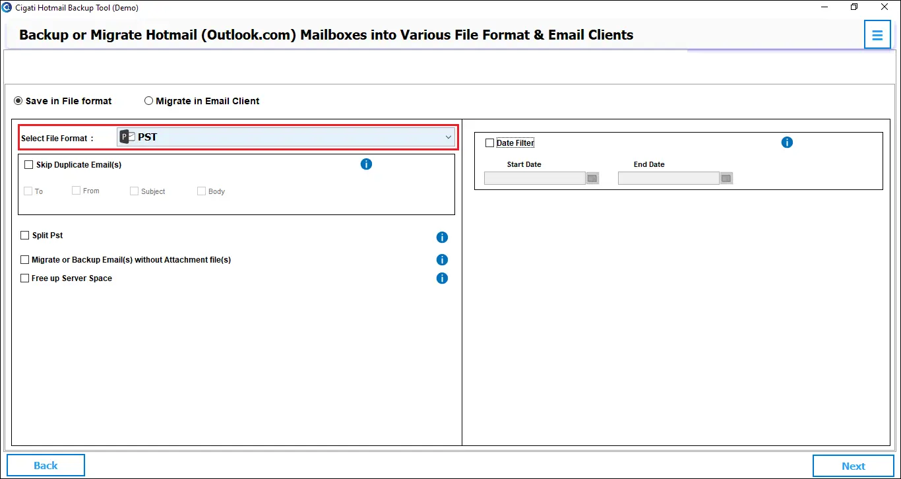The image size is (901, 479).
Task: Click the Date Filter info icon
Action: [x=787, y=143]
